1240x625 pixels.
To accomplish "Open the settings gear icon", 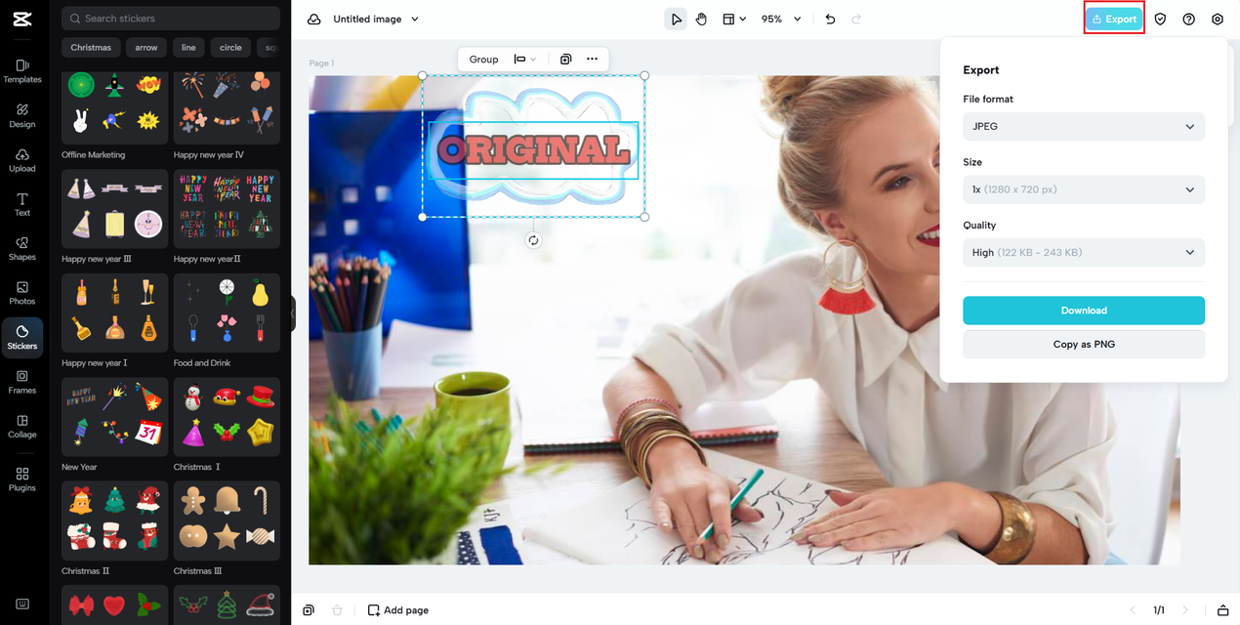I will (x=1218, y=20).
